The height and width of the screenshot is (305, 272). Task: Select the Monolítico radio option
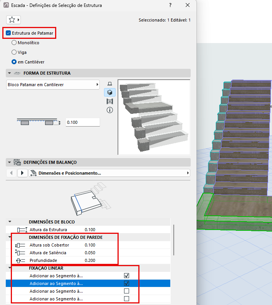(x=14, y=43)
